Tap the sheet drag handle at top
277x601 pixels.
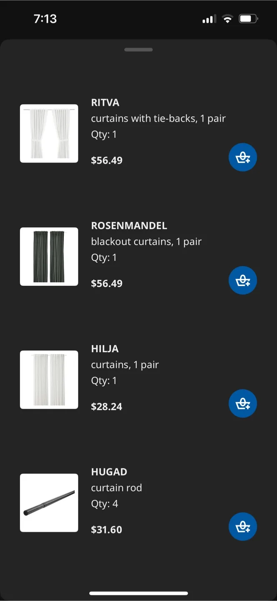tap(138, 49)
